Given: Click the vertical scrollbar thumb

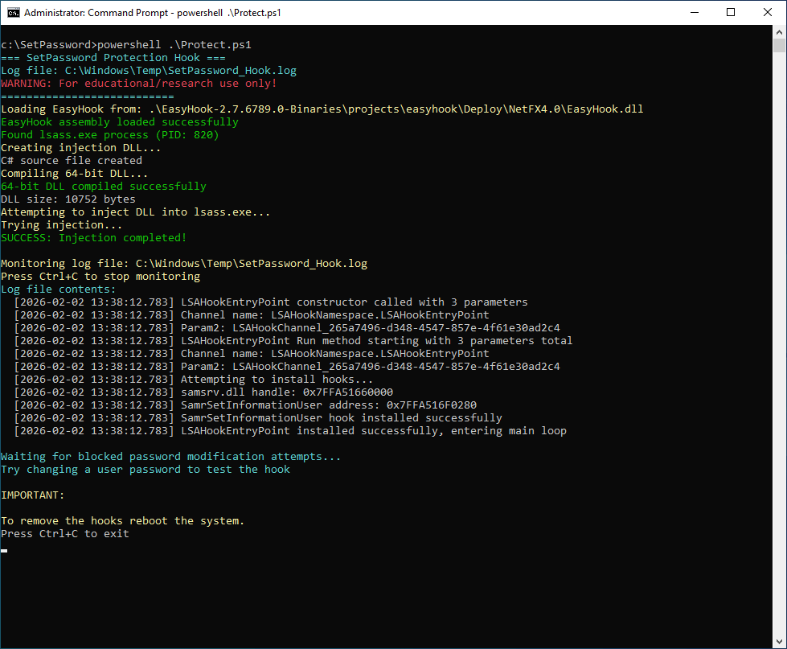Looking at the screenshot, I should pos(779,46).
